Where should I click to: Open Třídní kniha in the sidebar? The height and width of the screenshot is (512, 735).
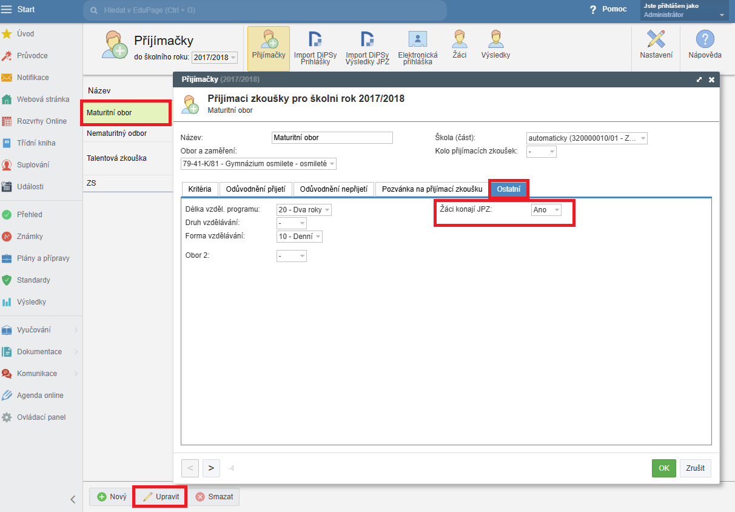(x=36, y=143)
